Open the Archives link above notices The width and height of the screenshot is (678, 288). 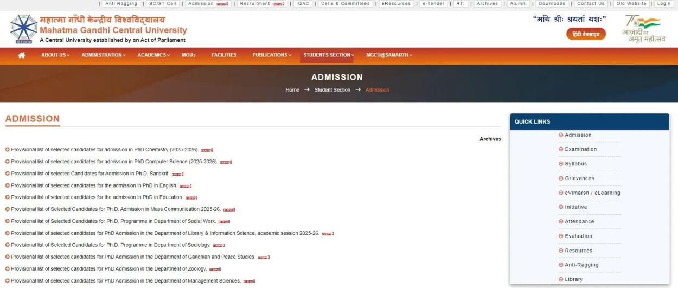[x=490, y=139]
